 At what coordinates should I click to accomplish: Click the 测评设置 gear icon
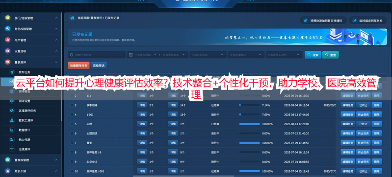[12, 101]
